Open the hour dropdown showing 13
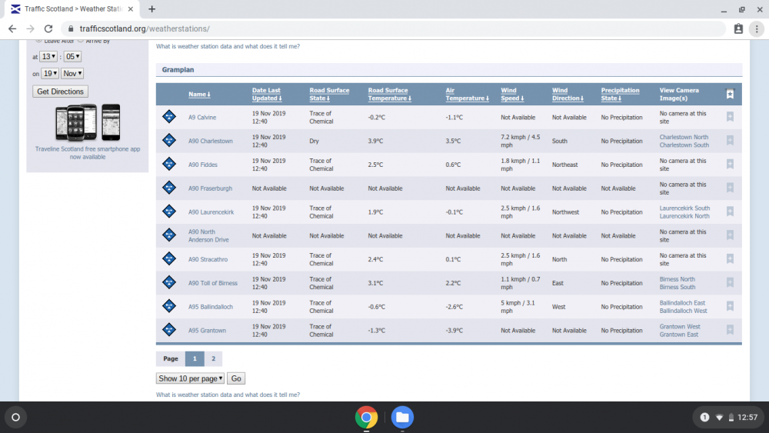 (x=48, y=56)
